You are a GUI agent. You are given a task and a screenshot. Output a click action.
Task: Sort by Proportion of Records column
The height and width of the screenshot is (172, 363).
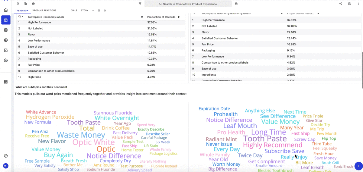(179, 17)
